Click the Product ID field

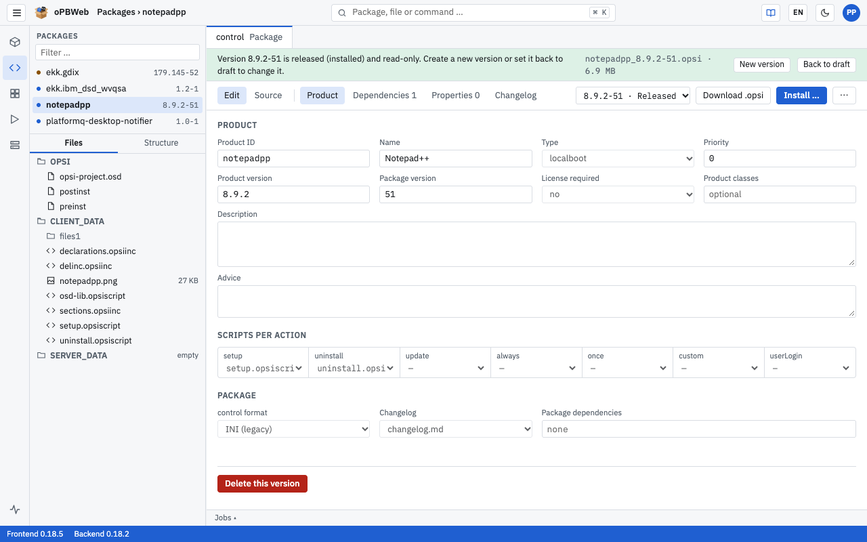[x=293, y=159]
